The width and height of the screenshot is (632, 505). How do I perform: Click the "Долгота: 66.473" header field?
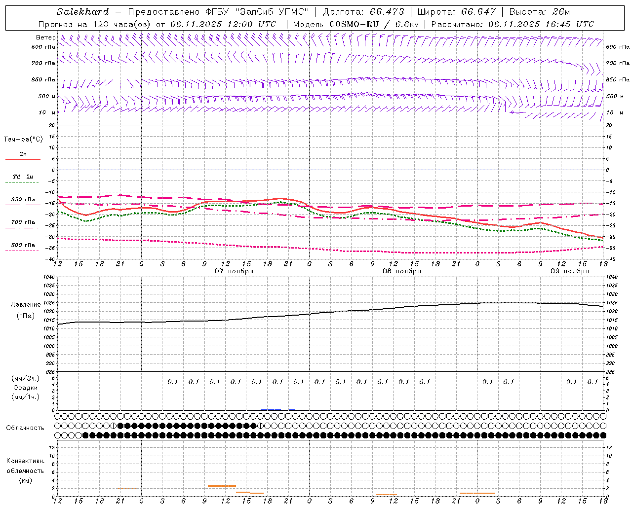(x=363, y=12)
